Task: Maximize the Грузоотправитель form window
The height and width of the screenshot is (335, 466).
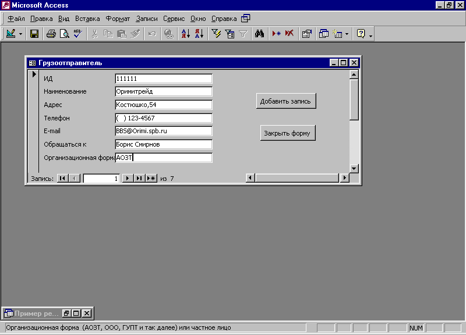Action: click(x=344, y=63)
